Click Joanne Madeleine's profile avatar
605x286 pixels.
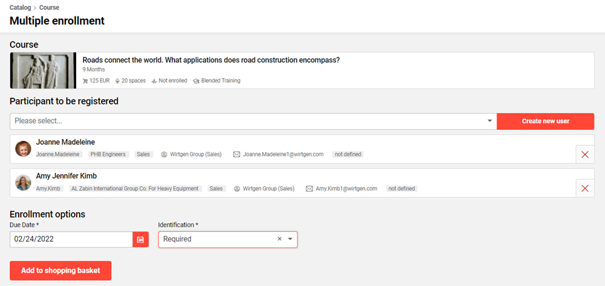pos(23,149)
